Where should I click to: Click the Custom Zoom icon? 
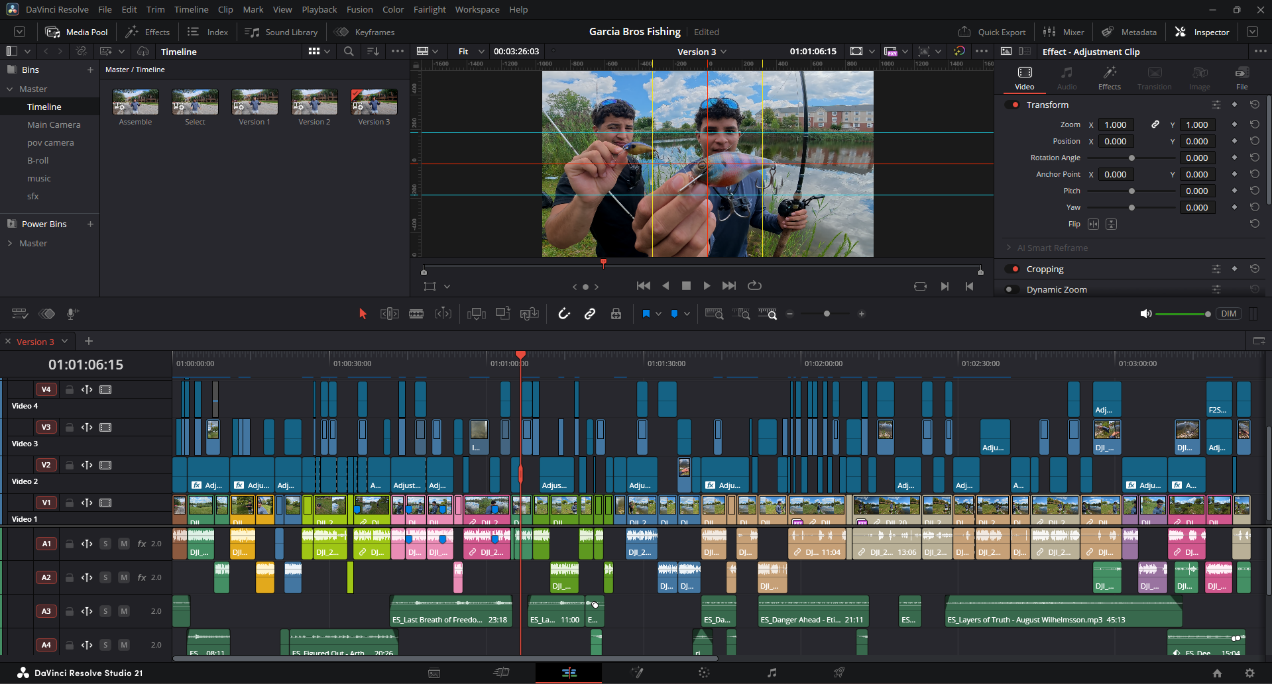(768, 314)
